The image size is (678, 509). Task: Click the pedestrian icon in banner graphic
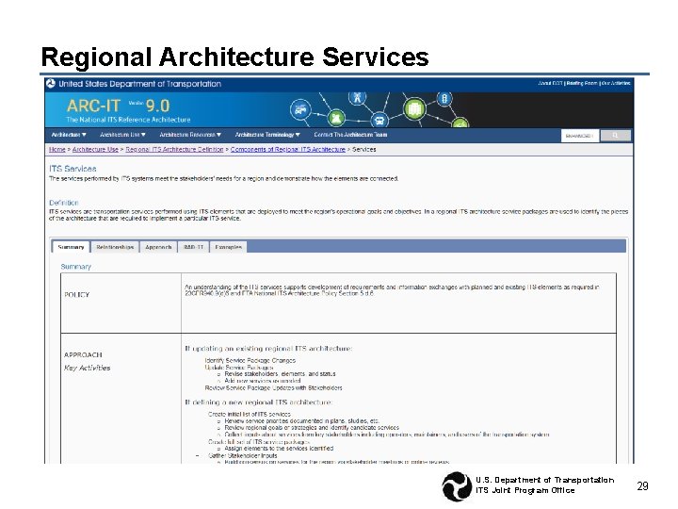coord(357,98)
